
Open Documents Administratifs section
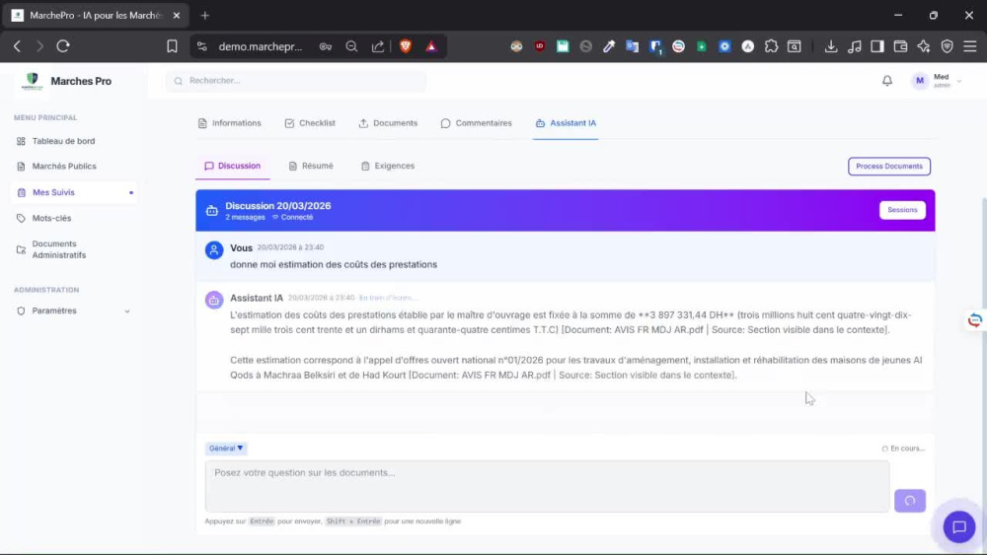click(58, 249)
